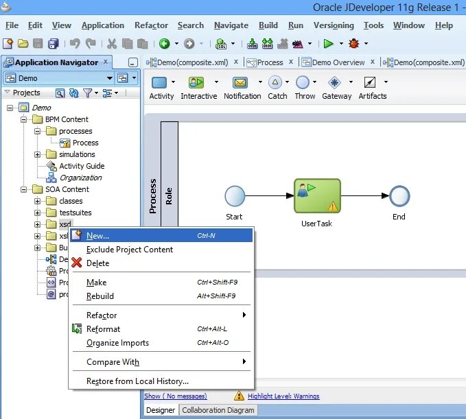Expand the classes folder
This screenshot has width=466, height=419.
click(x=38, y=202)
